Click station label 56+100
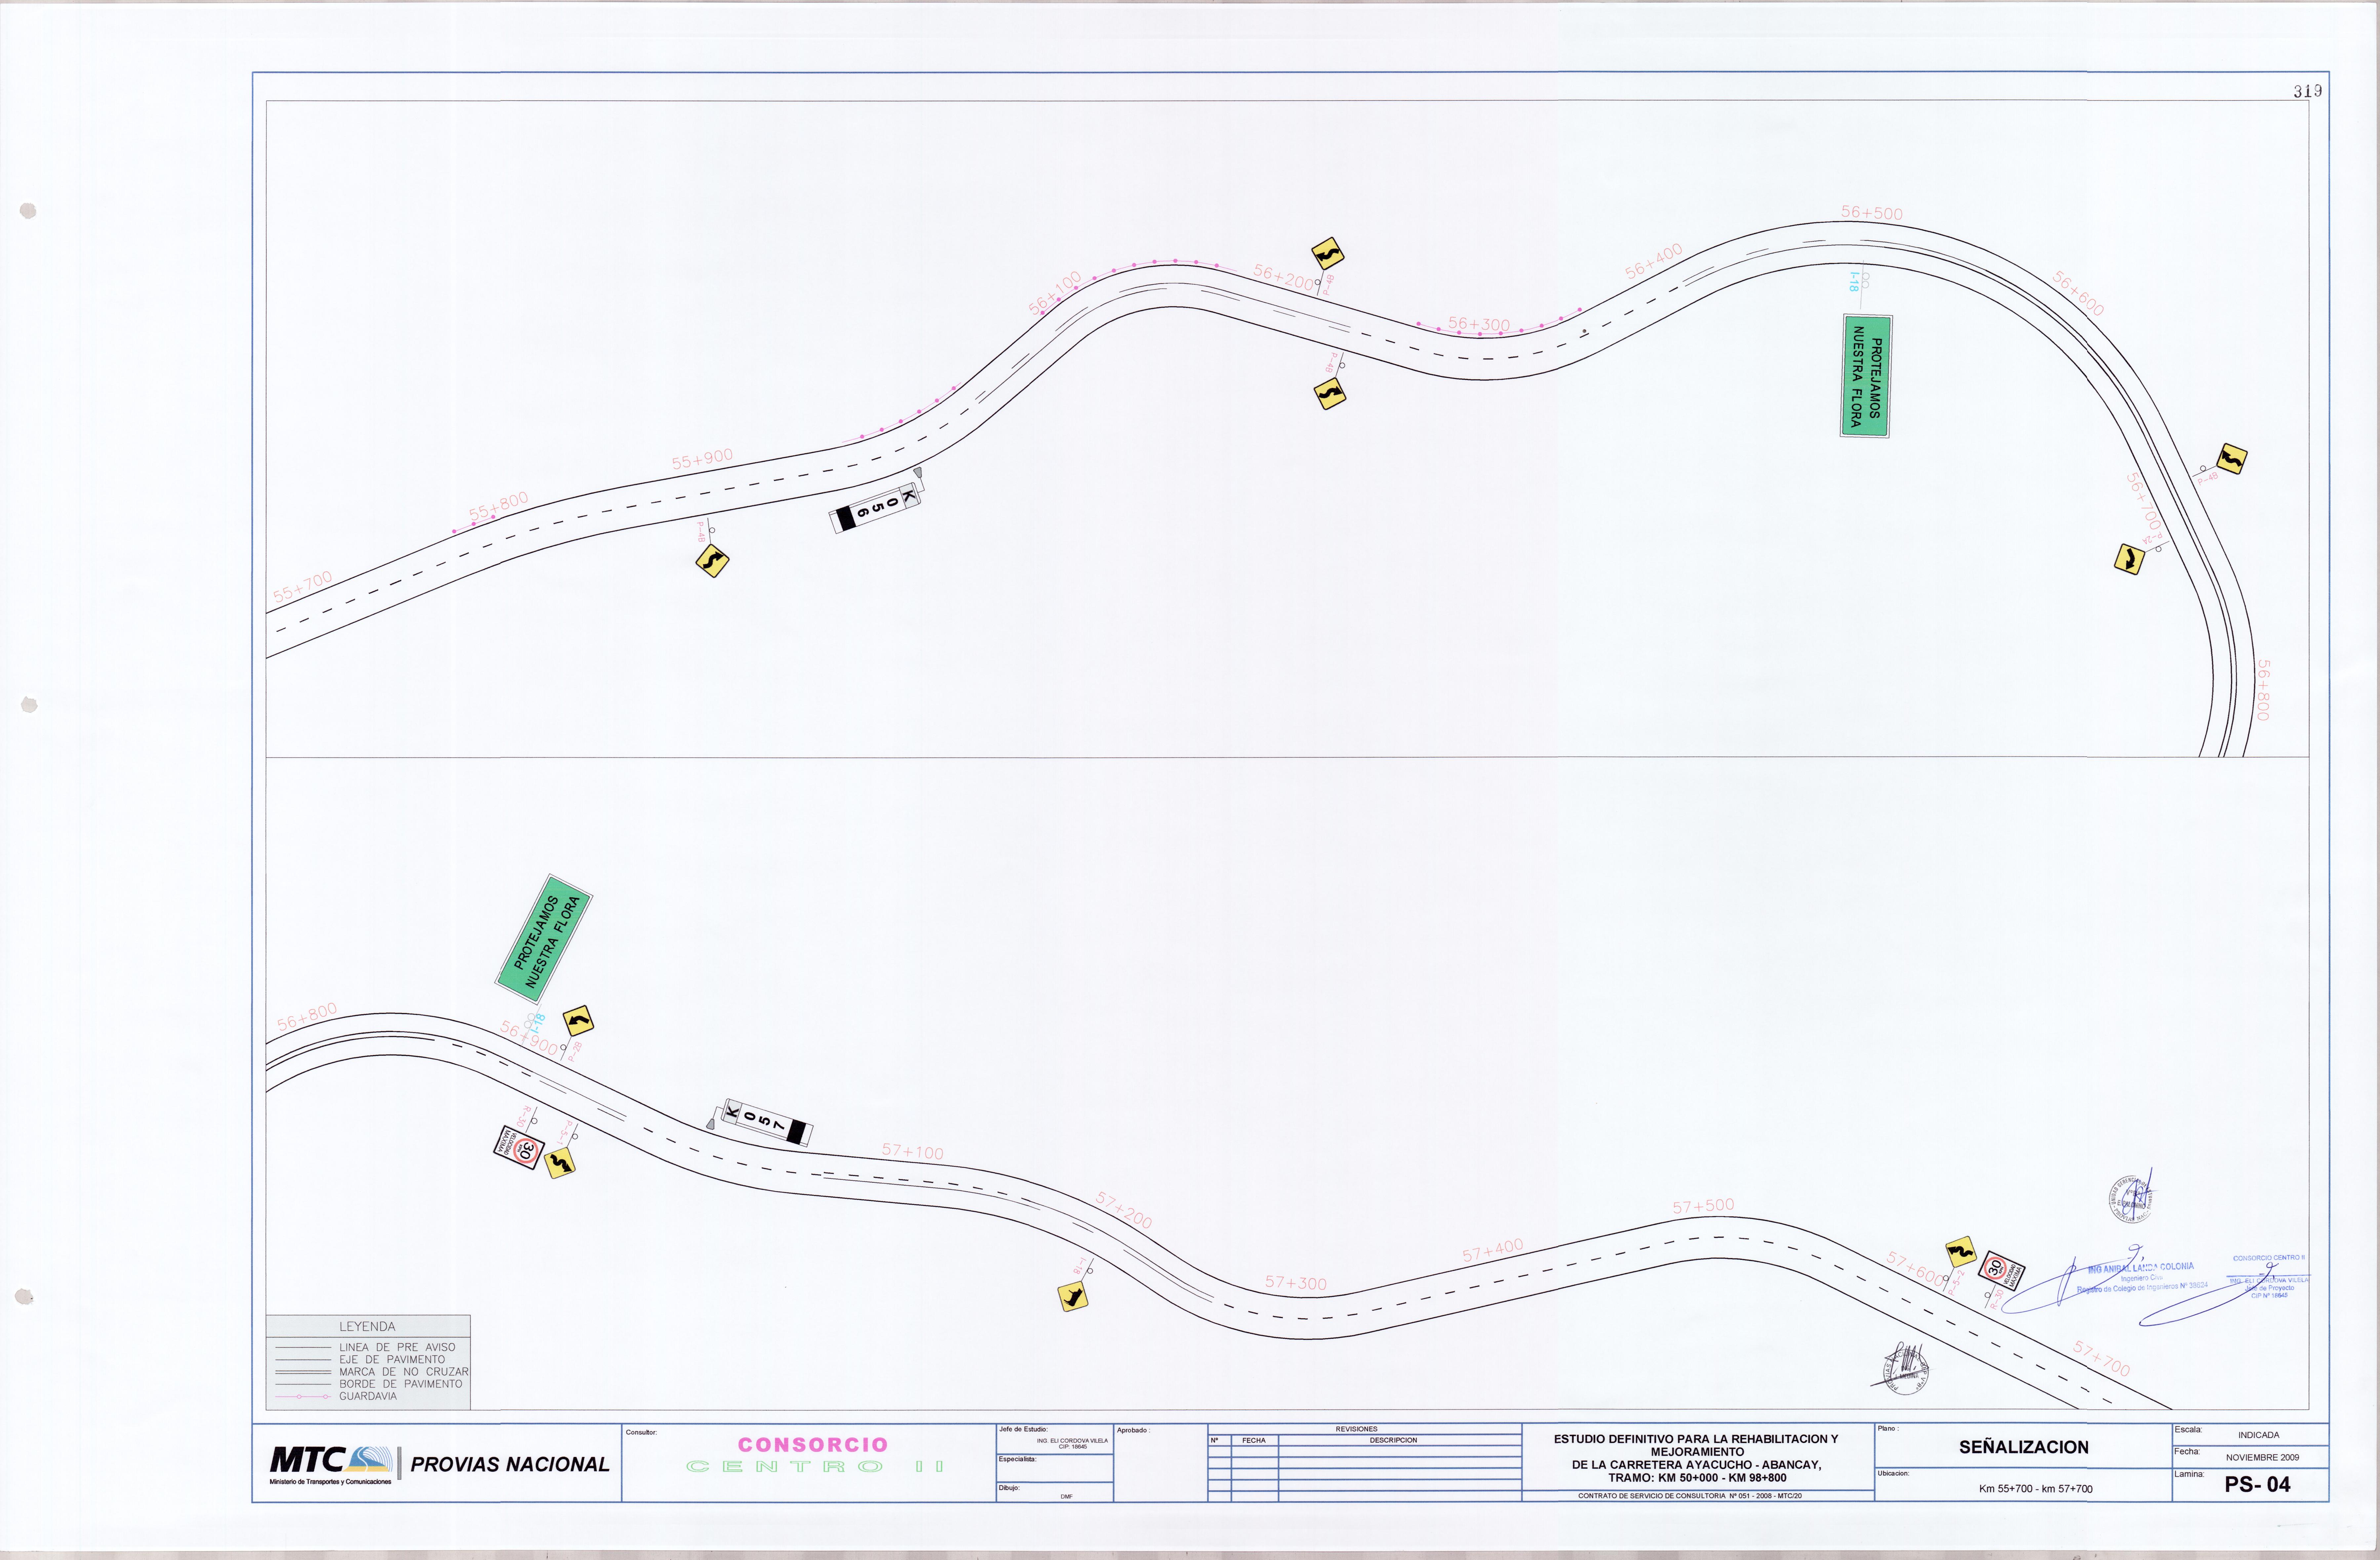Screen dimensions: 2380x1560 point(1055,293)
